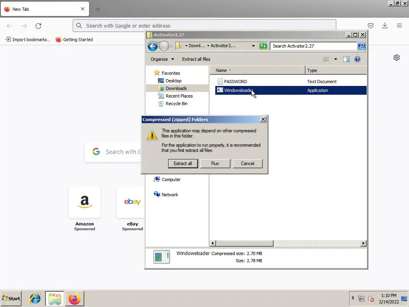
Task: Toggle the preview pane icon
Action: click(x=346, y=59)
